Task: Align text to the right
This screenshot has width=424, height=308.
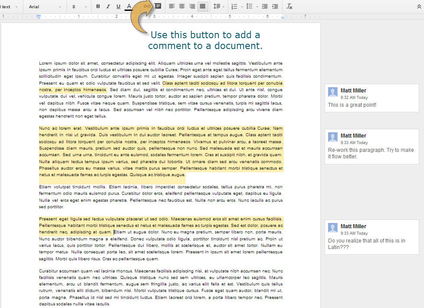Action: tap(192, 7)
